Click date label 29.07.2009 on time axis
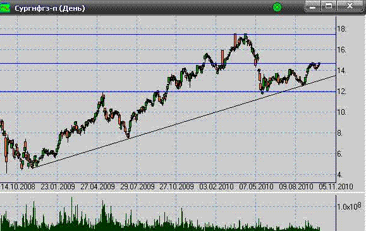This screenshot has height=231, width=366. tap(137, 187)
